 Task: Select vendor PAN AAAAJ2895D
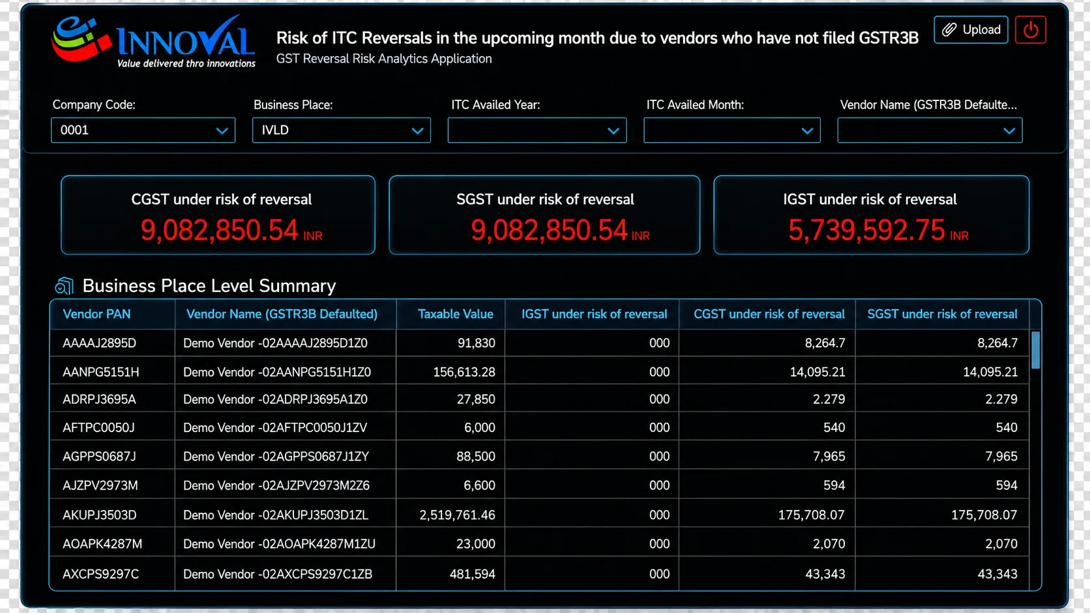[x=99, y=343]
